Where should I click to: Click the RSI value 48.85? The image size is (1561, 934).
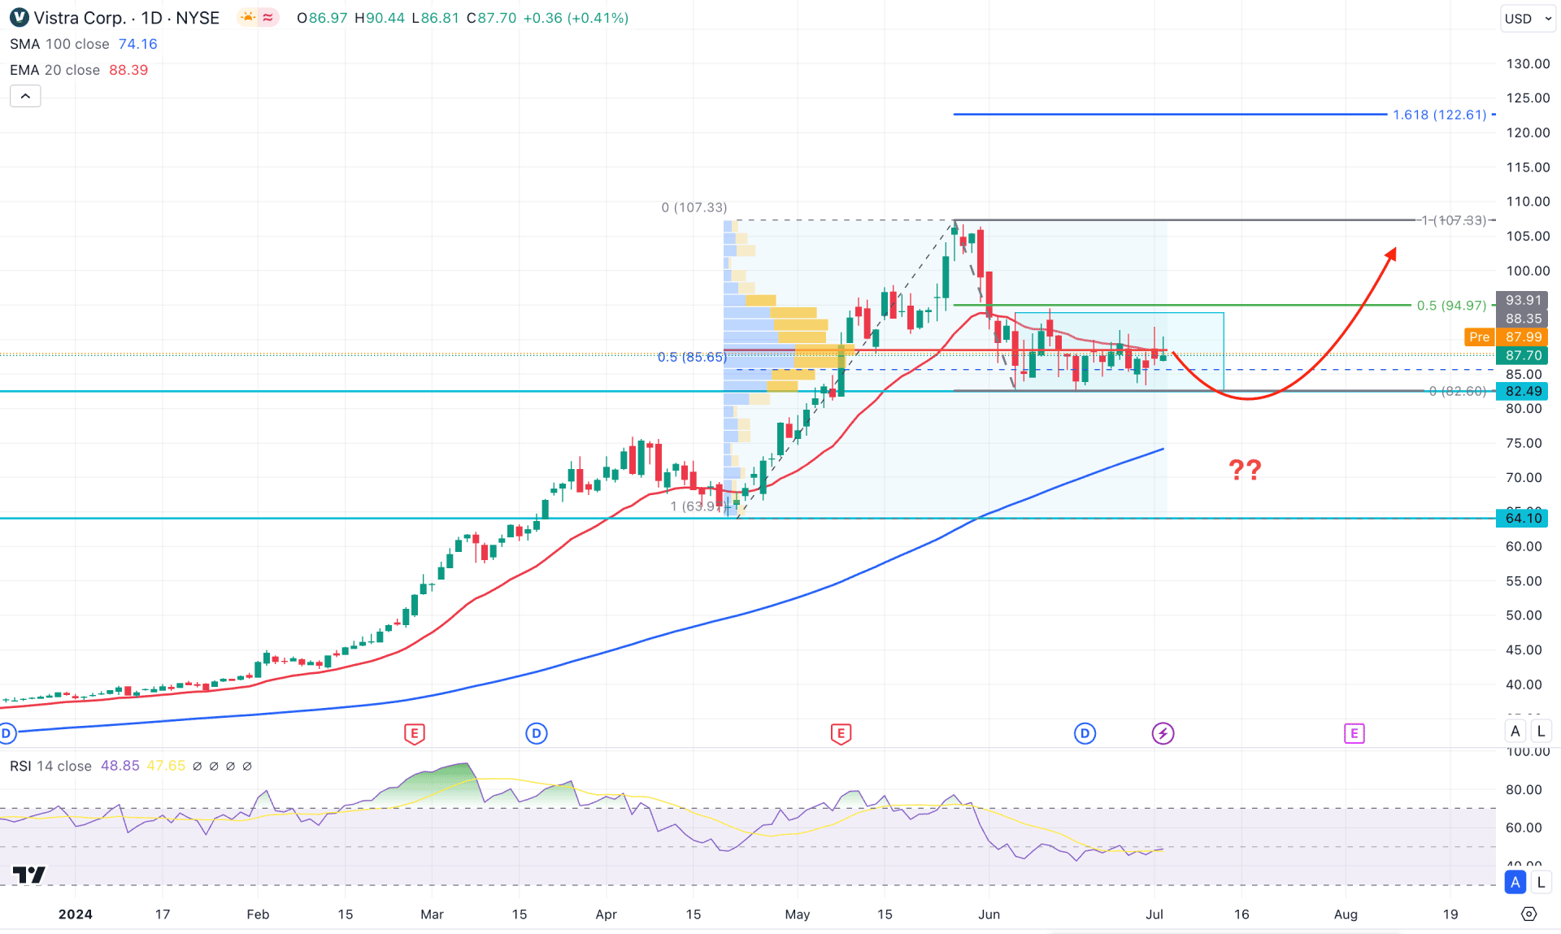point(120,766)
